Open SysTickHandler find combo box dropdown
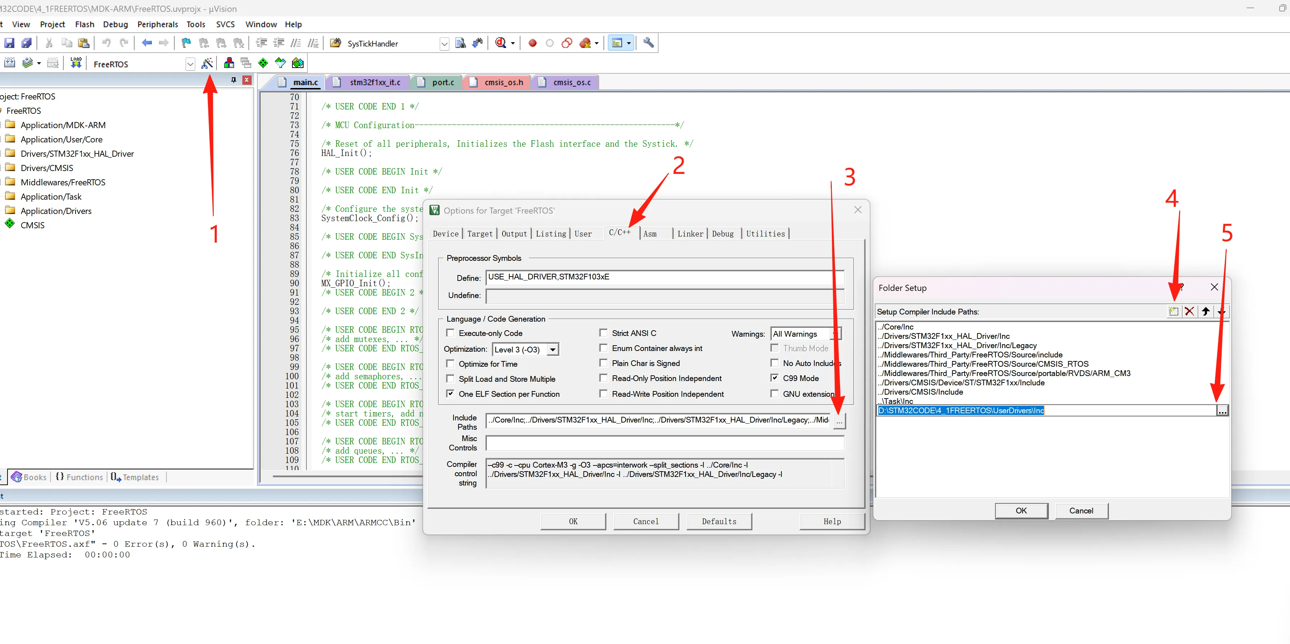1290x644 pixels. pos(444,44)
